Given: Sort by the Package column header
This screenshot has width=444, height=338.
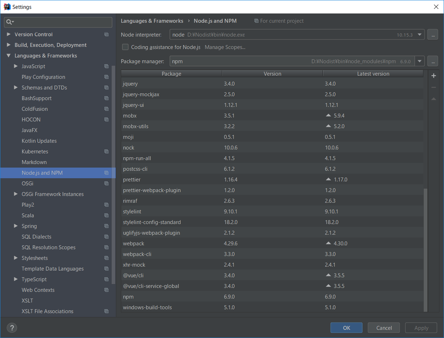Looking at the screenshot, I should [172, 74].
